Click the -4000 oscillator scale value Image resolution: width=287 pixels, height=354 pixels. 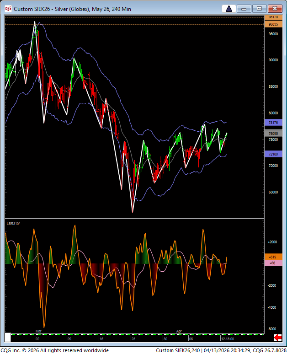point(272,307)
